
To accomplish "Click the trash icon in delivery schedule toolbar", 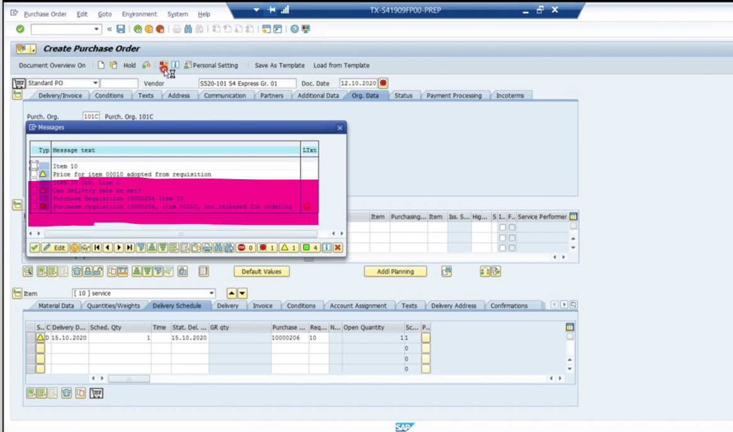I will pos(67,393).
